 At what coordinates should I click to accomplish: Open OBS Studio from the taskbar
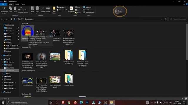(105, 102)
